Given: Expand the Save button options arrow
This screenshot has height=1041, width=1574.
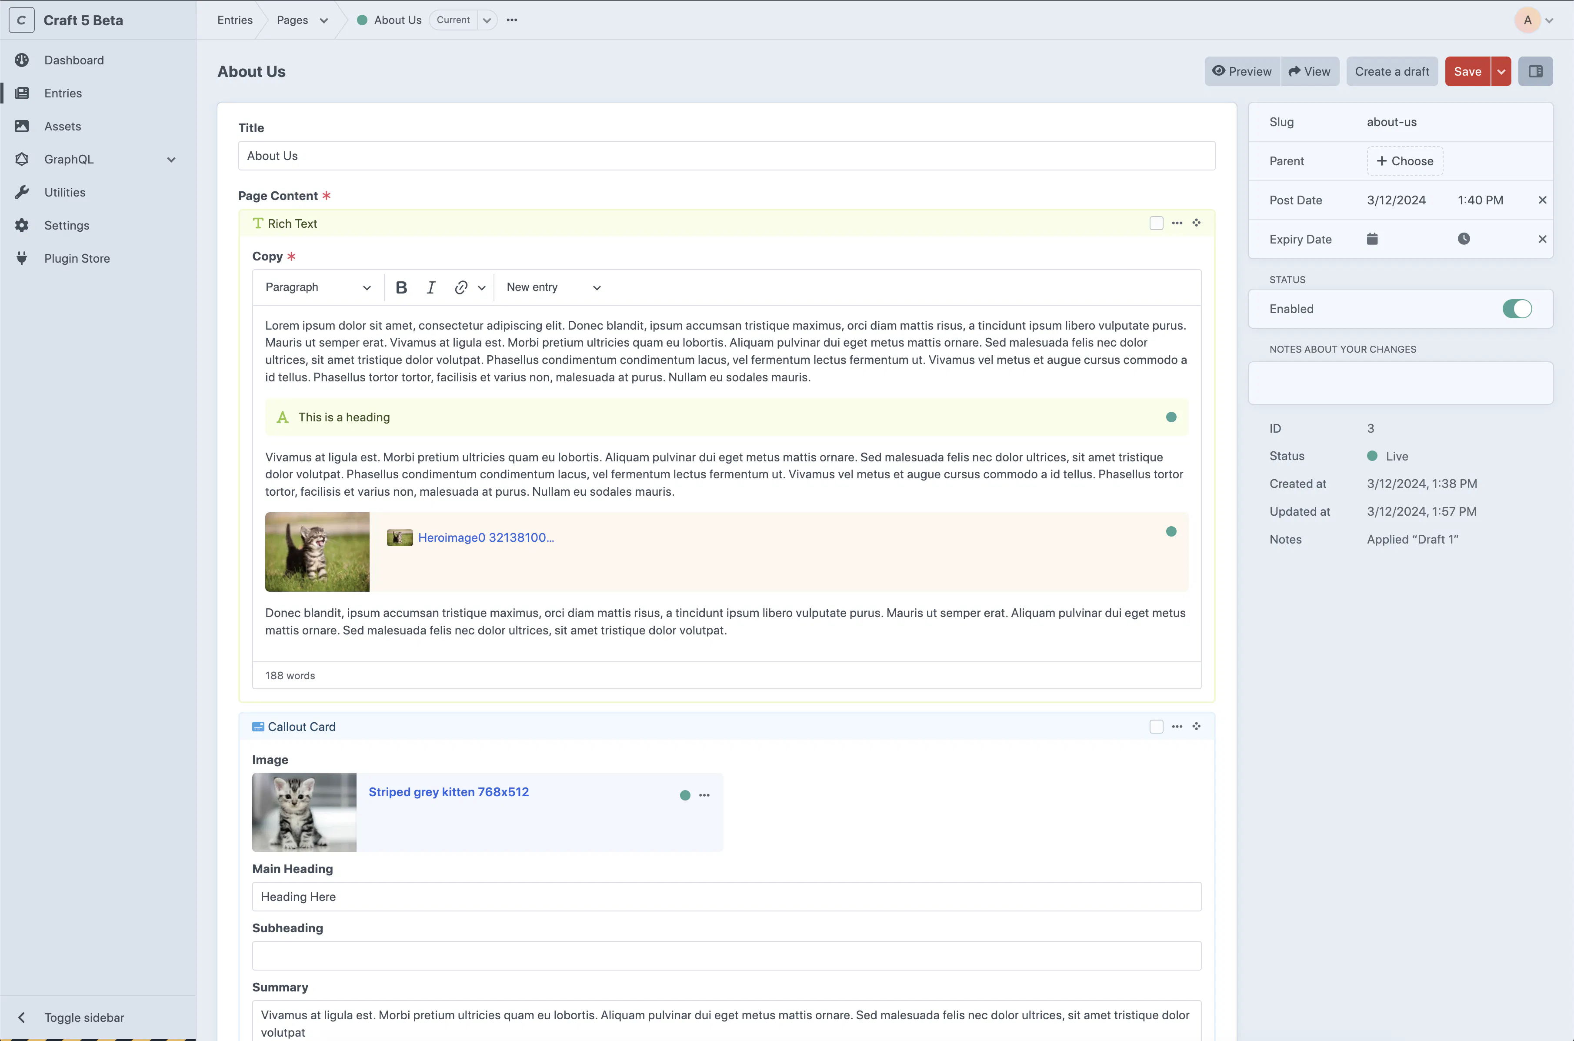Looking at the screenshot, I should [1501, 72].
